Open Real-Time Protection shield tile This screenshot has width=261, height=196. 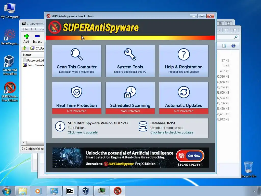pos(76,98)
